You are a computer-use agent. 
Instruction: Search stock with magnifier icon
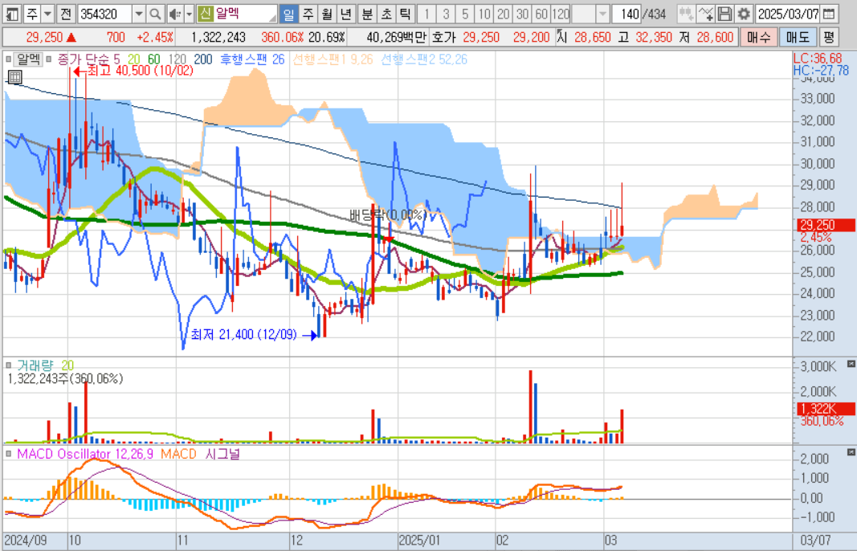click(x=155, y=14)
